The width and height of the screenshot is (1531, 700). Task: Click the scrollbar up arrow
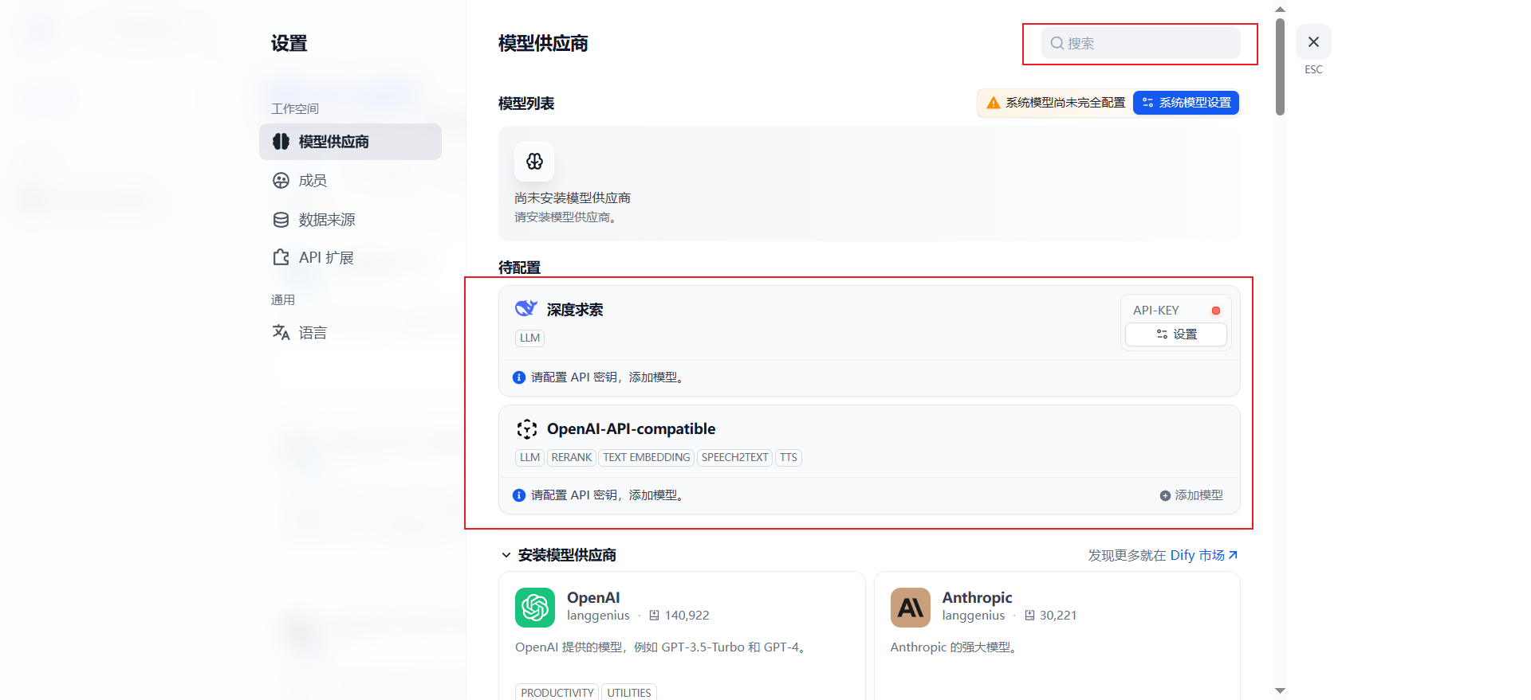tap(1280, 10)
